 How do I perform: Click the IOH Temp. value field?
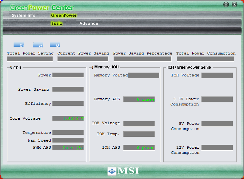139,134
